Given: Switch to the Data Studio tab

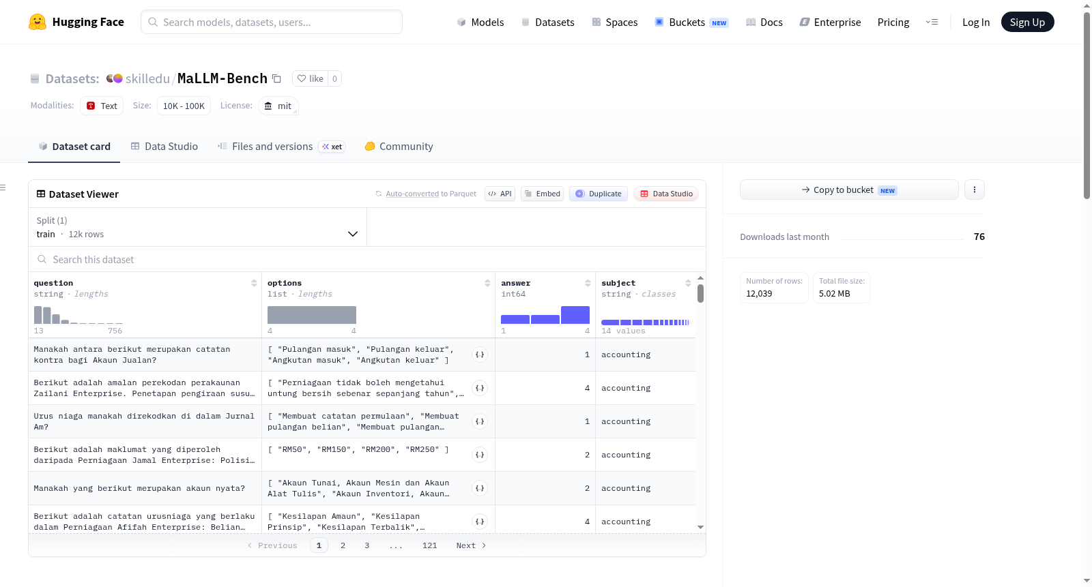Looking at the screenshot, I should [x=164, y=147].
